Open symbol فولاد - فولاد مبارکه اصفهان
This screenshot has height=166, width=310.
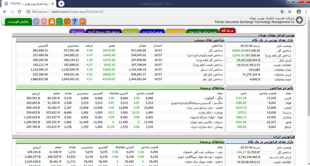coord(206,118)
